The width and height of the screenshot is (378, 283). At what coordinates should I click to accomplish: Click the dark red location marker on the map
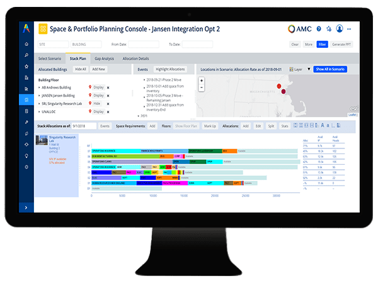coord(283,91)
